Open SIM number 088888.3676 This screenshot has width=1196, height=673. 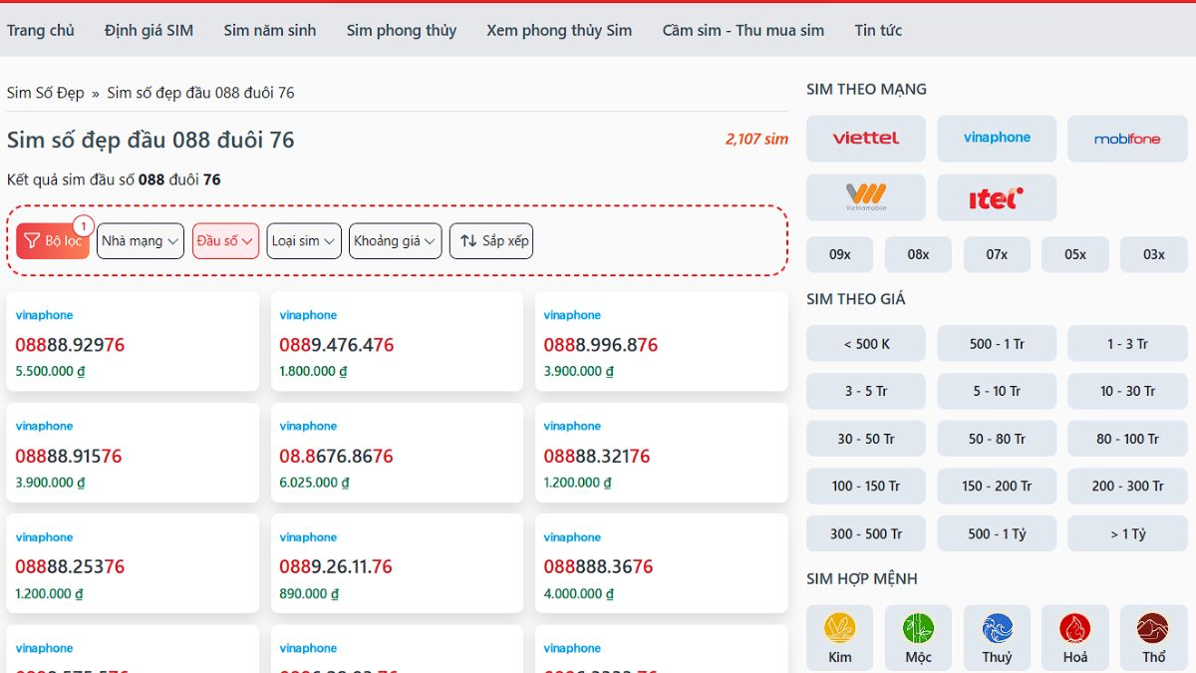point(598,566)
